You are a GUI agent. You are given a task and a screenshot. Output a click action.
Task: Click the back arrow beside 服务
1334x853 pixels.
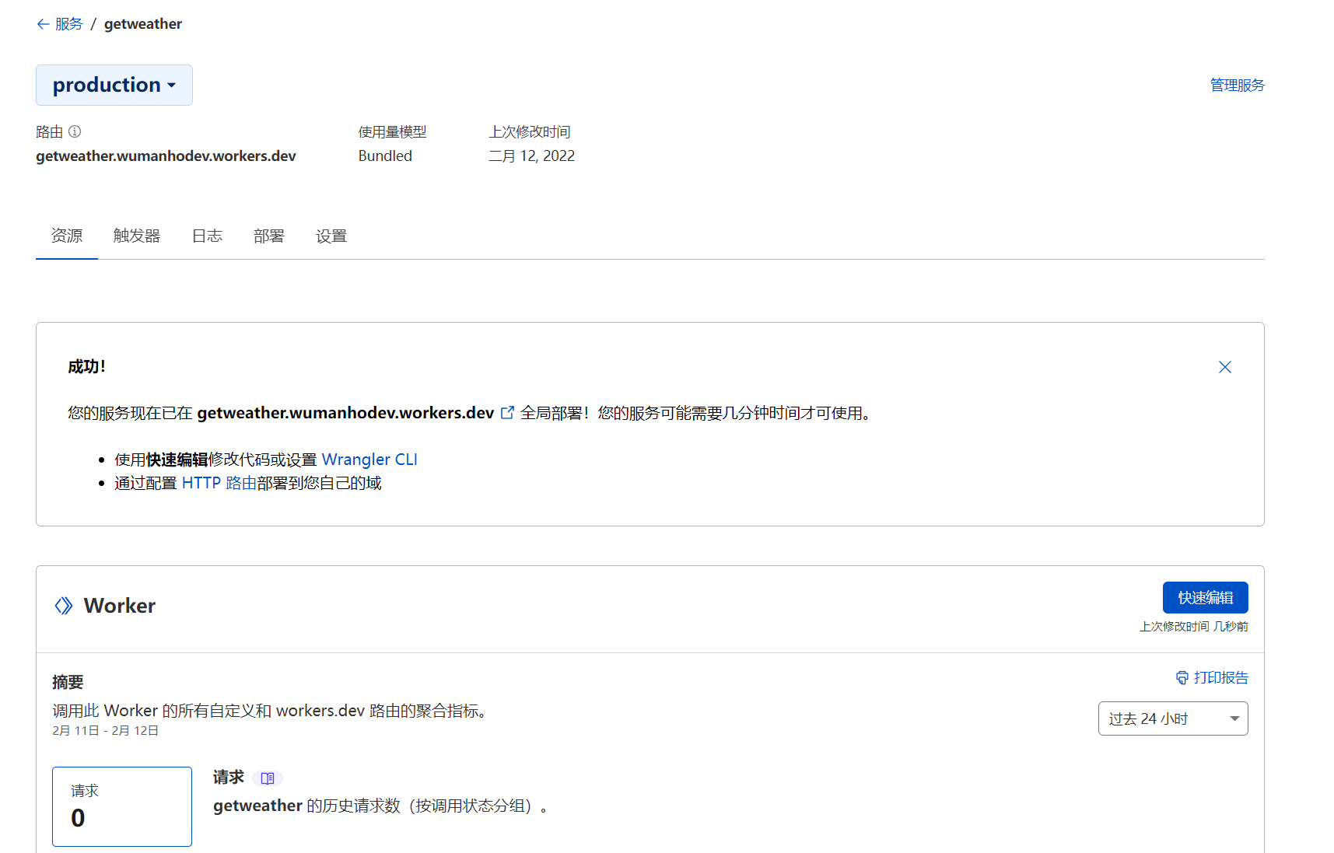(43, 24)
